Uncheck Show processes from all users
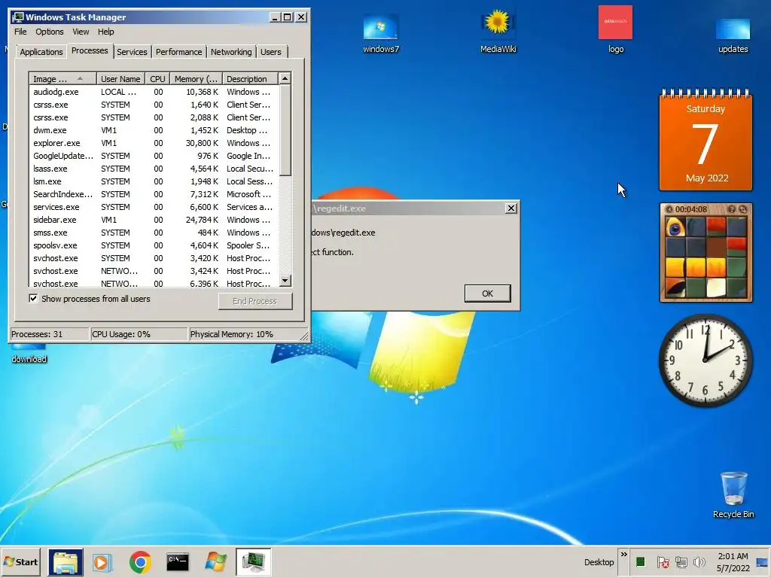The height and width of the screenshot is (578, 771). point(33,298)
